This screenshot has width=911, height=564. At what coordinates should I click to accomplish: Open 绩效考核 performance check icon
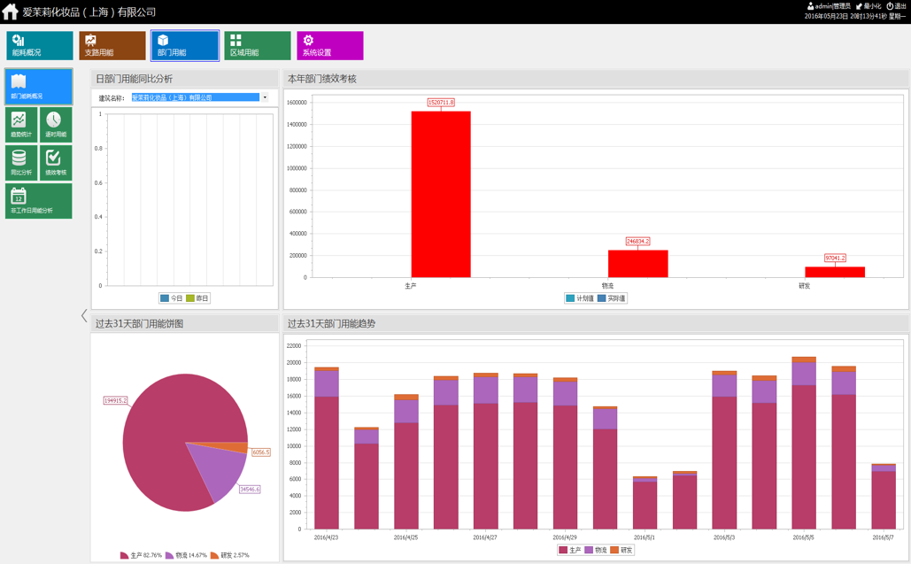(56, 163)
